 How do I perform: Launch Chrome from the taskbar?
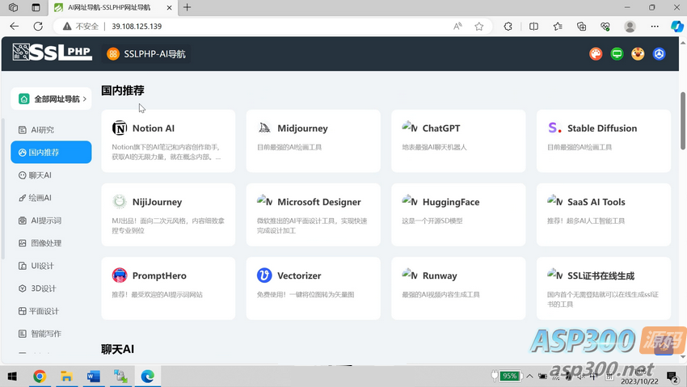click(x=40, y=376)
